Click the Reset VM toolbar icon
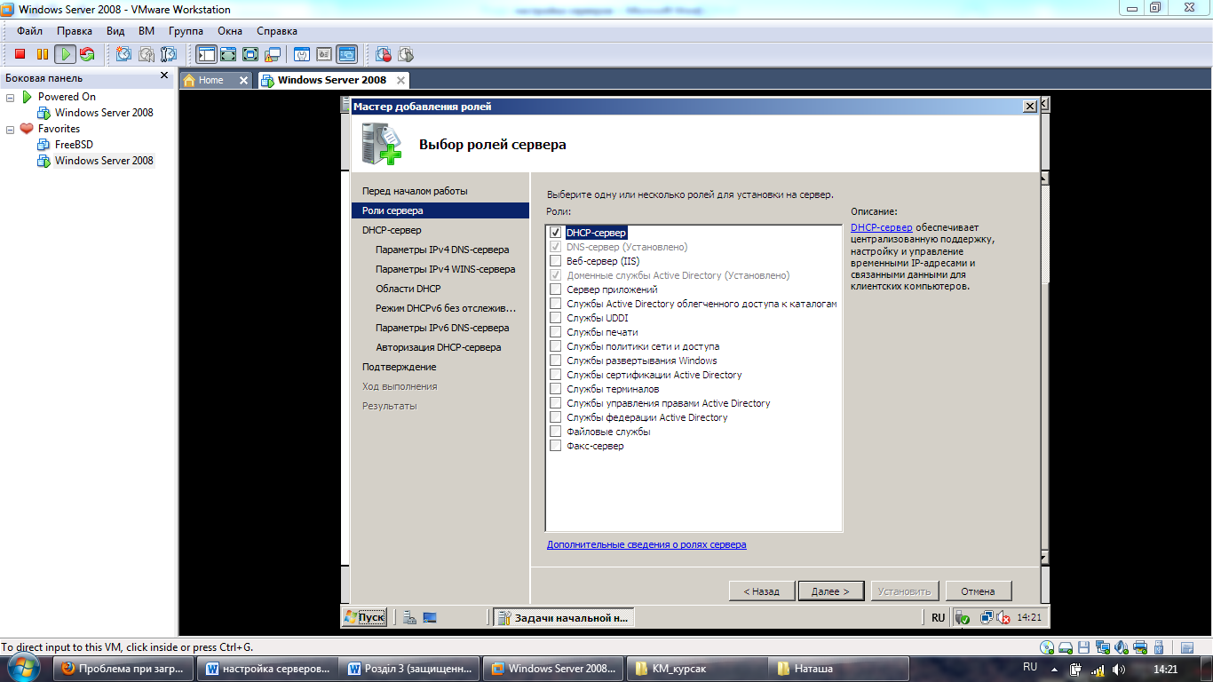This screenshot has width=1213, height=682. 87,54
